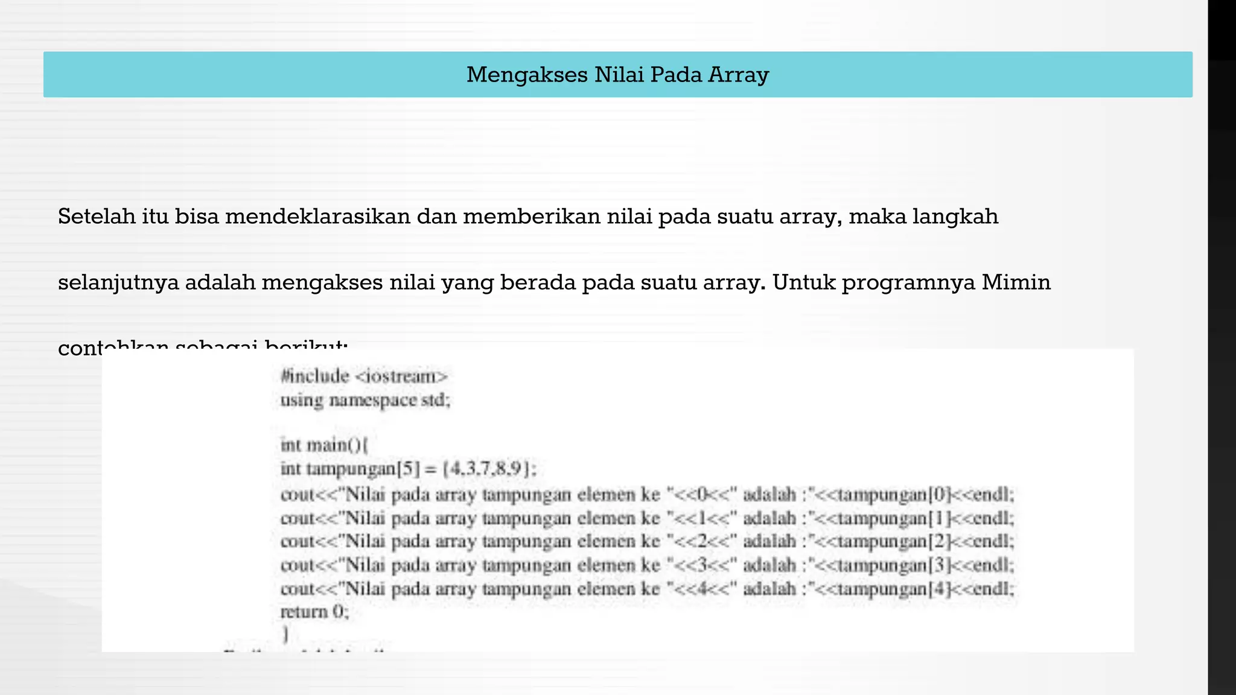1236x695 pixels.
Task: Click the code line 'using namespace std;'
Action: 365,400
